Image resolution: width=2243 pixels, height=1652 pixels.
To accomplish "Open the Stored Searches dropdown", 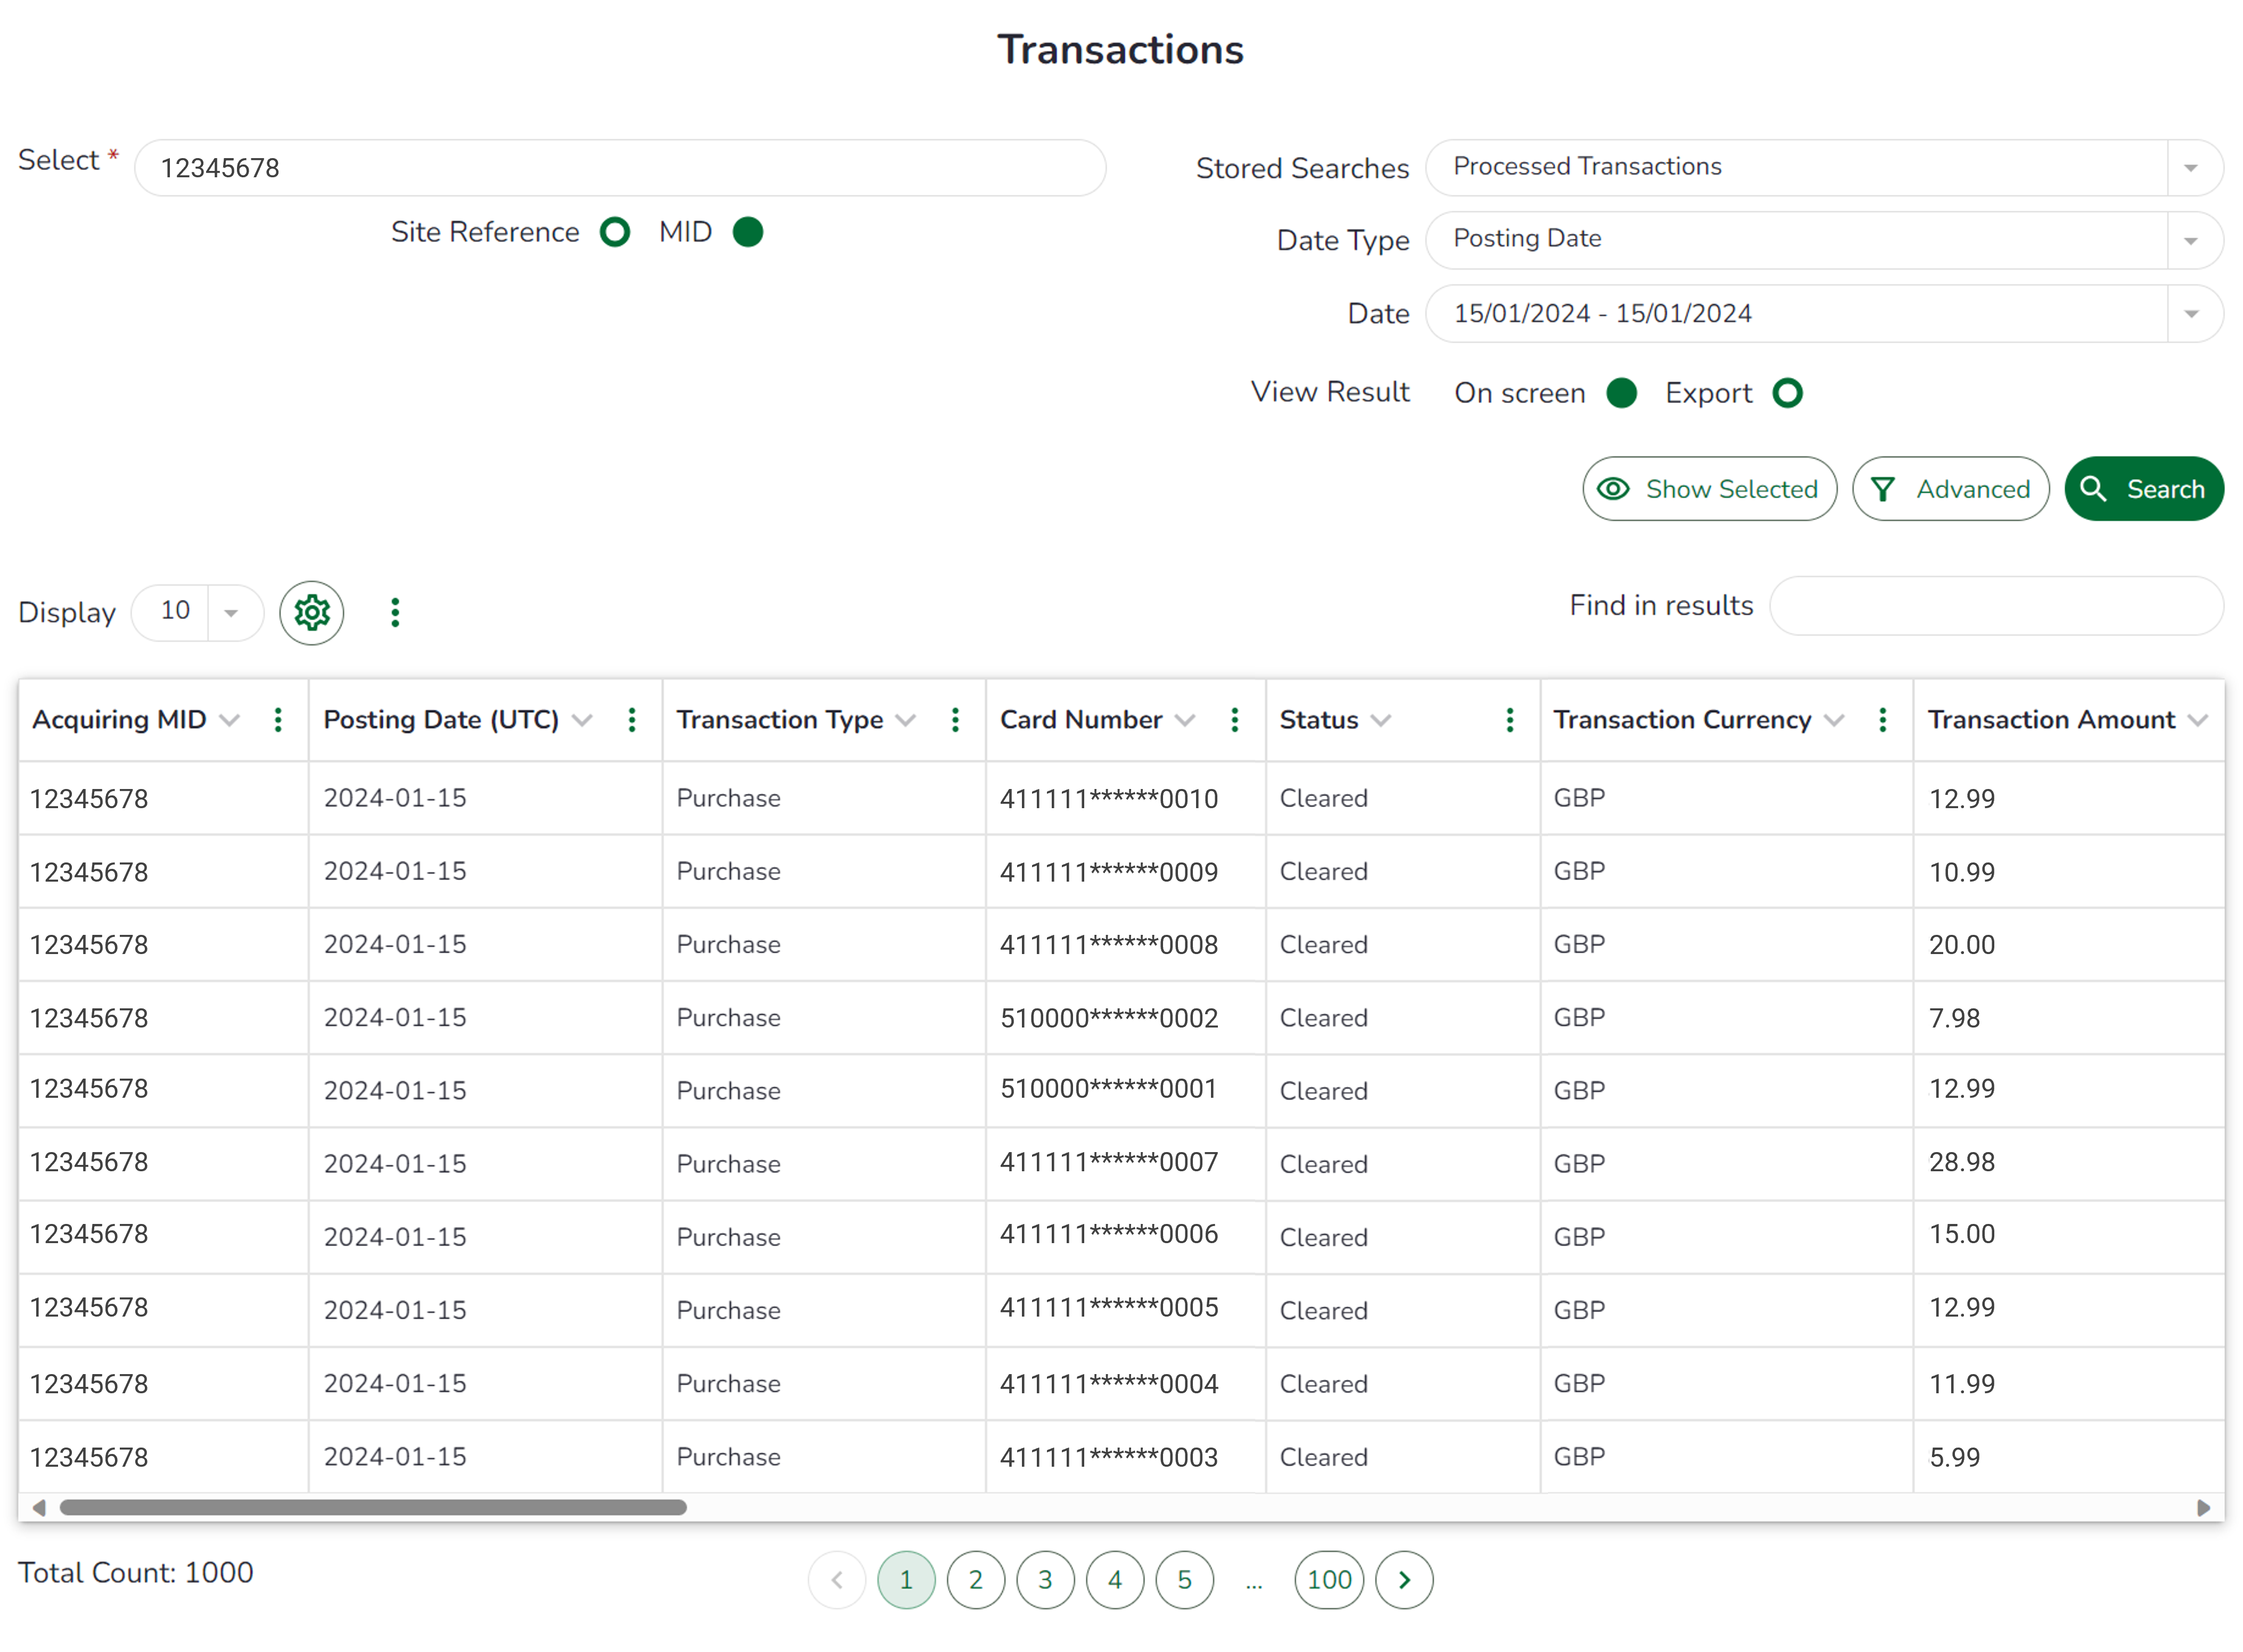I will (2191, 167).
